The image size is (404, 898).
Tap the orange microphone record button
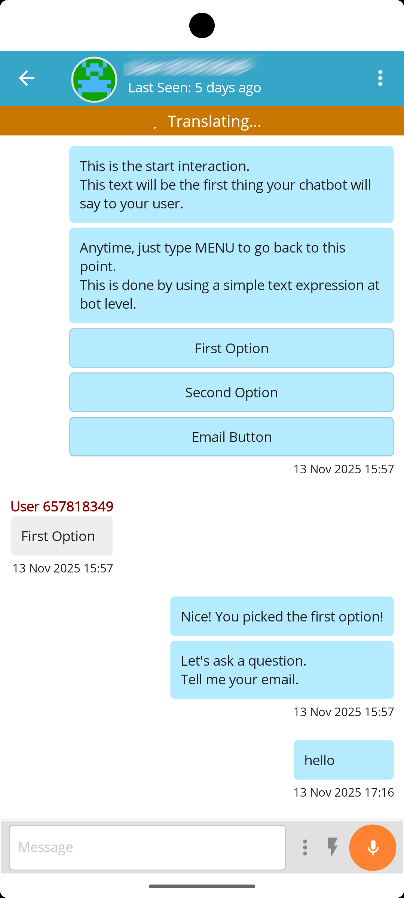(373, 847)
